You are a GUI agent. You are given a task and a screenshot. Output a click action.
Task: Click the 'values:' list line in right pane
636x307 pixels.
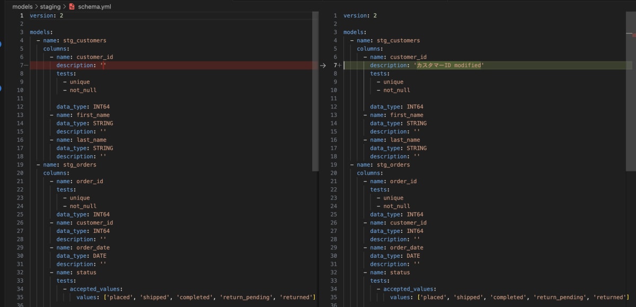tap(509, 297)
